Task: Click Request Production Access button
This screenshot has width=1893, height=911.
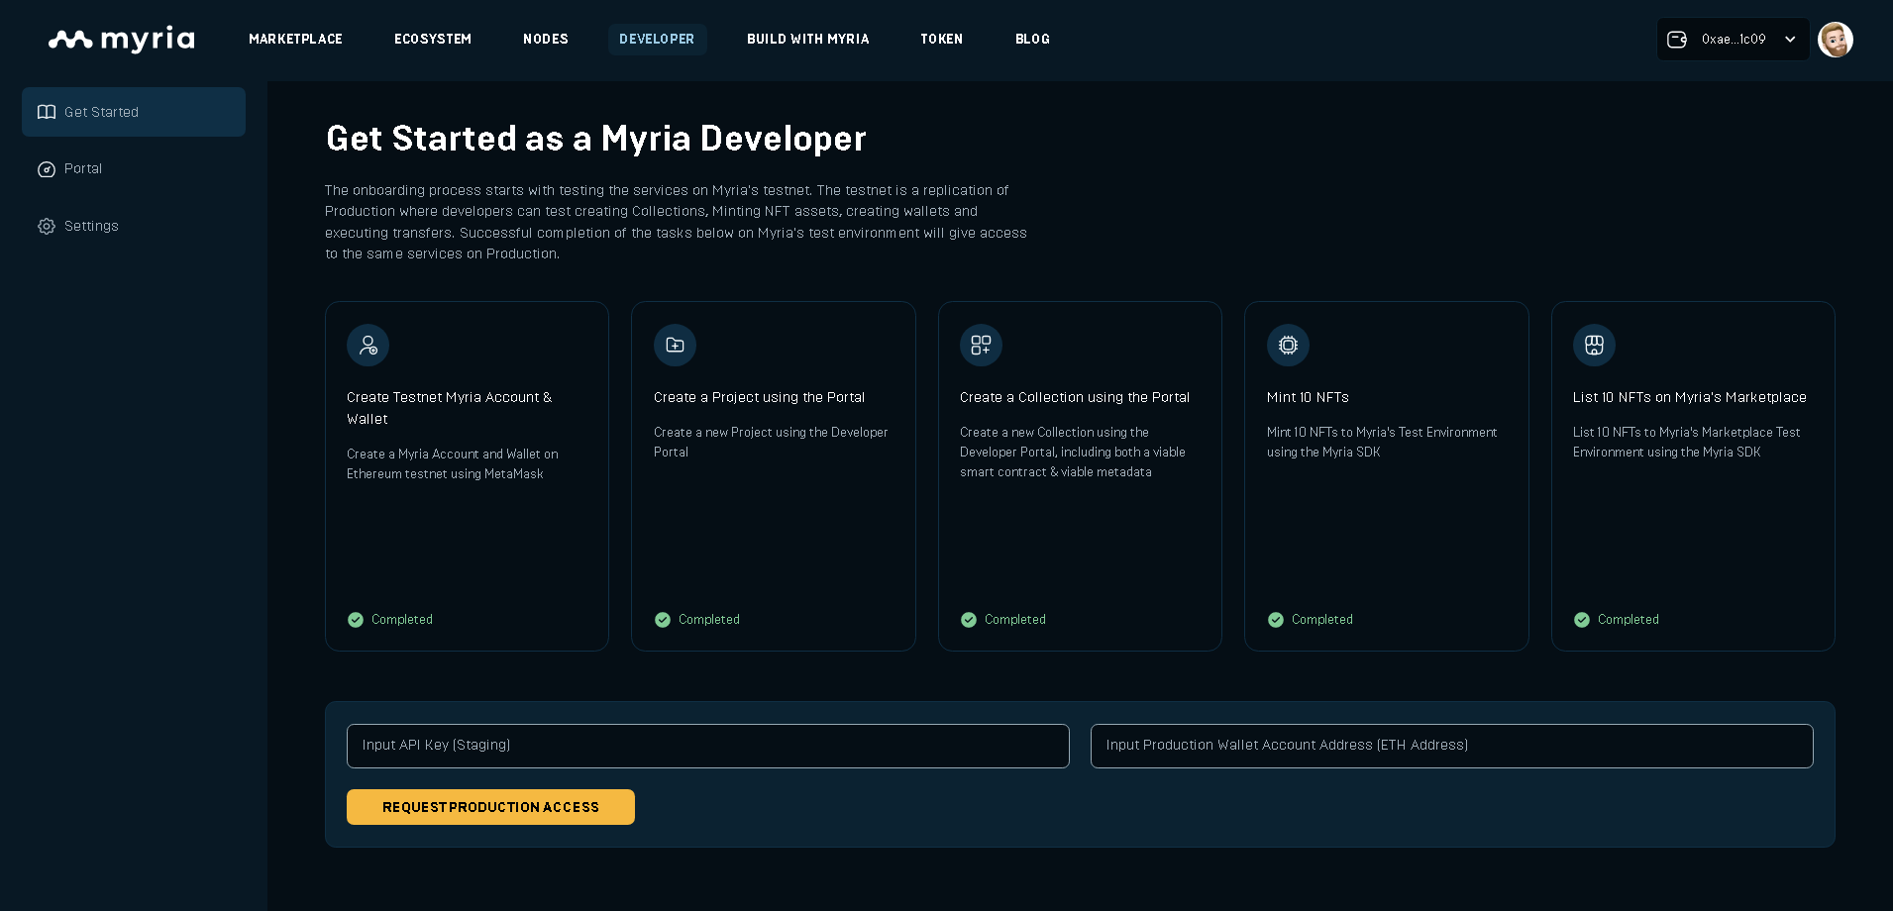Action: tap(490, 807)
